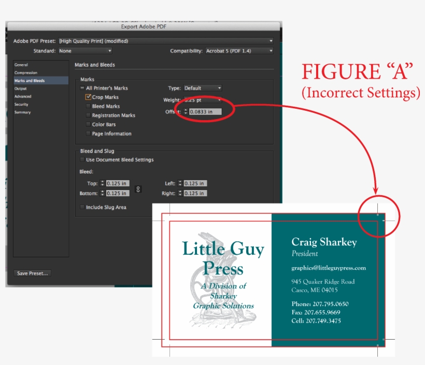425x365 pixels.
Task: Enable the Color Bars option
Action: (x=87, y=124)
